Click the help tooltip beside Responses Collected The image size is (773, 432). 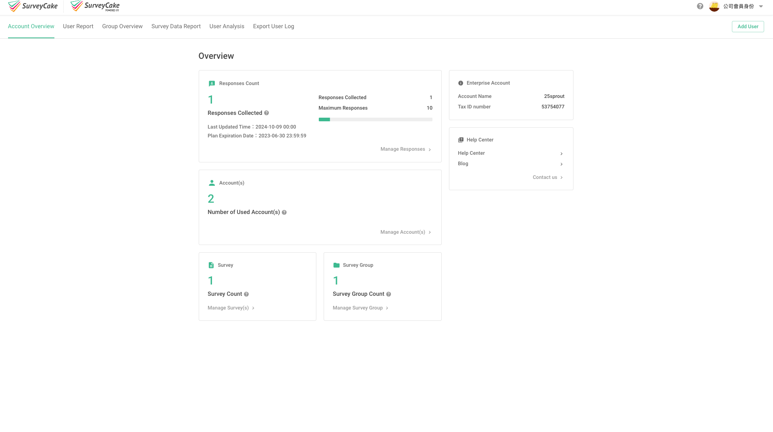click(x=266, y=113)
